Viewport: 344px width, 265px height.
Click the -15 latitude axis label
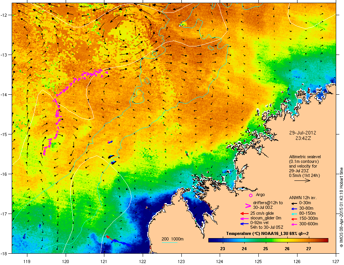4,134
